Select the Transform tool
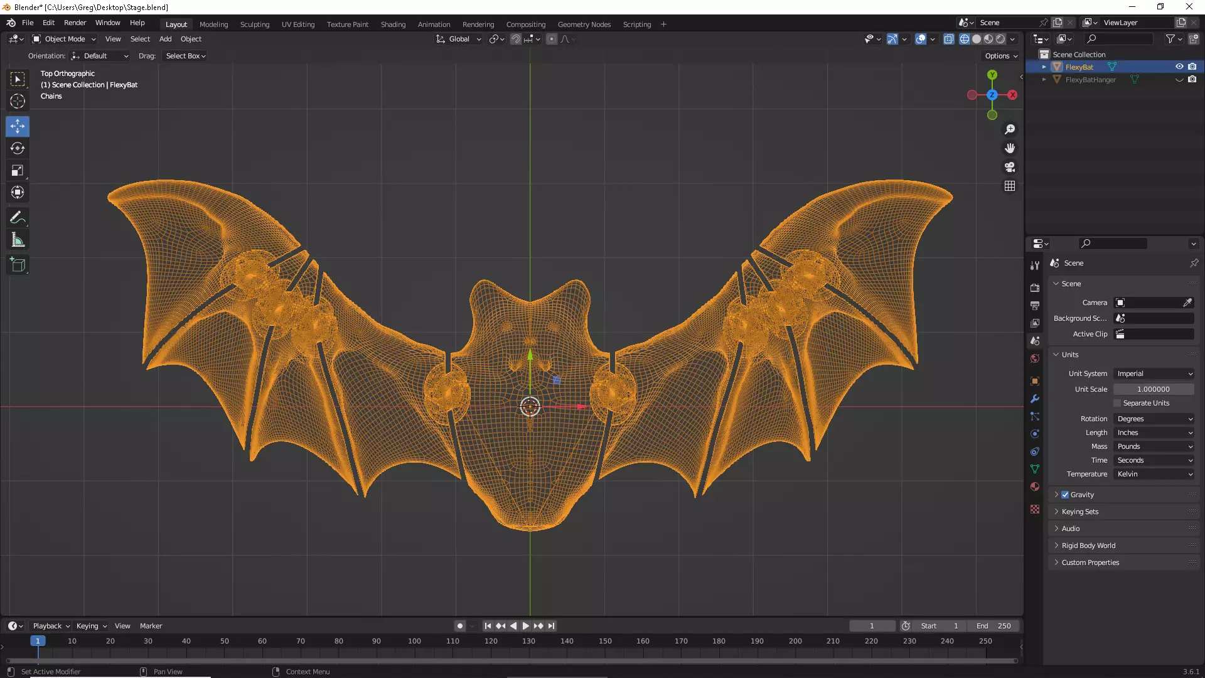Screen dimensions: 1205x678 [x=18, y=192]
